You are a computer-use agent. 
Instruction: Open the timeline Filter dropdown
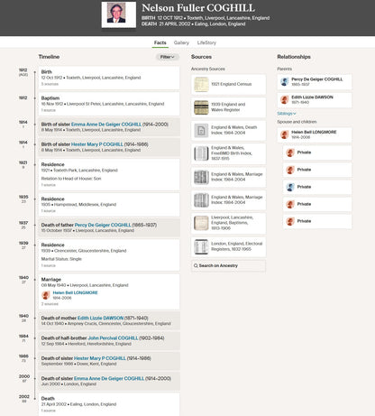pyautogui.click(x=168, y=57)
